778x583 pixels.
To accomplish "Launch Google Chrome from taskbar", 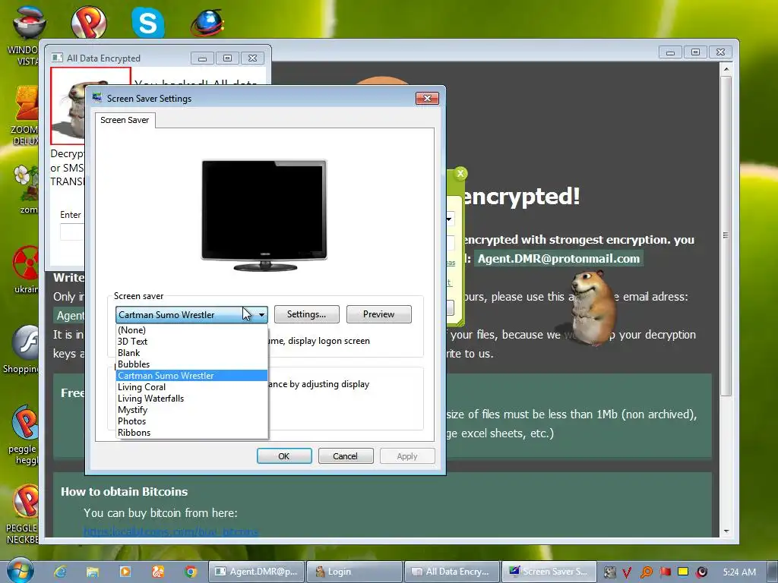I will click(191, 572).
